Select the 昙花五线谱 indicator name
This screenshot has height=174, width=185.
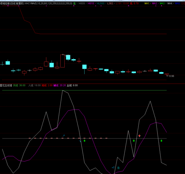pos(6,86)
